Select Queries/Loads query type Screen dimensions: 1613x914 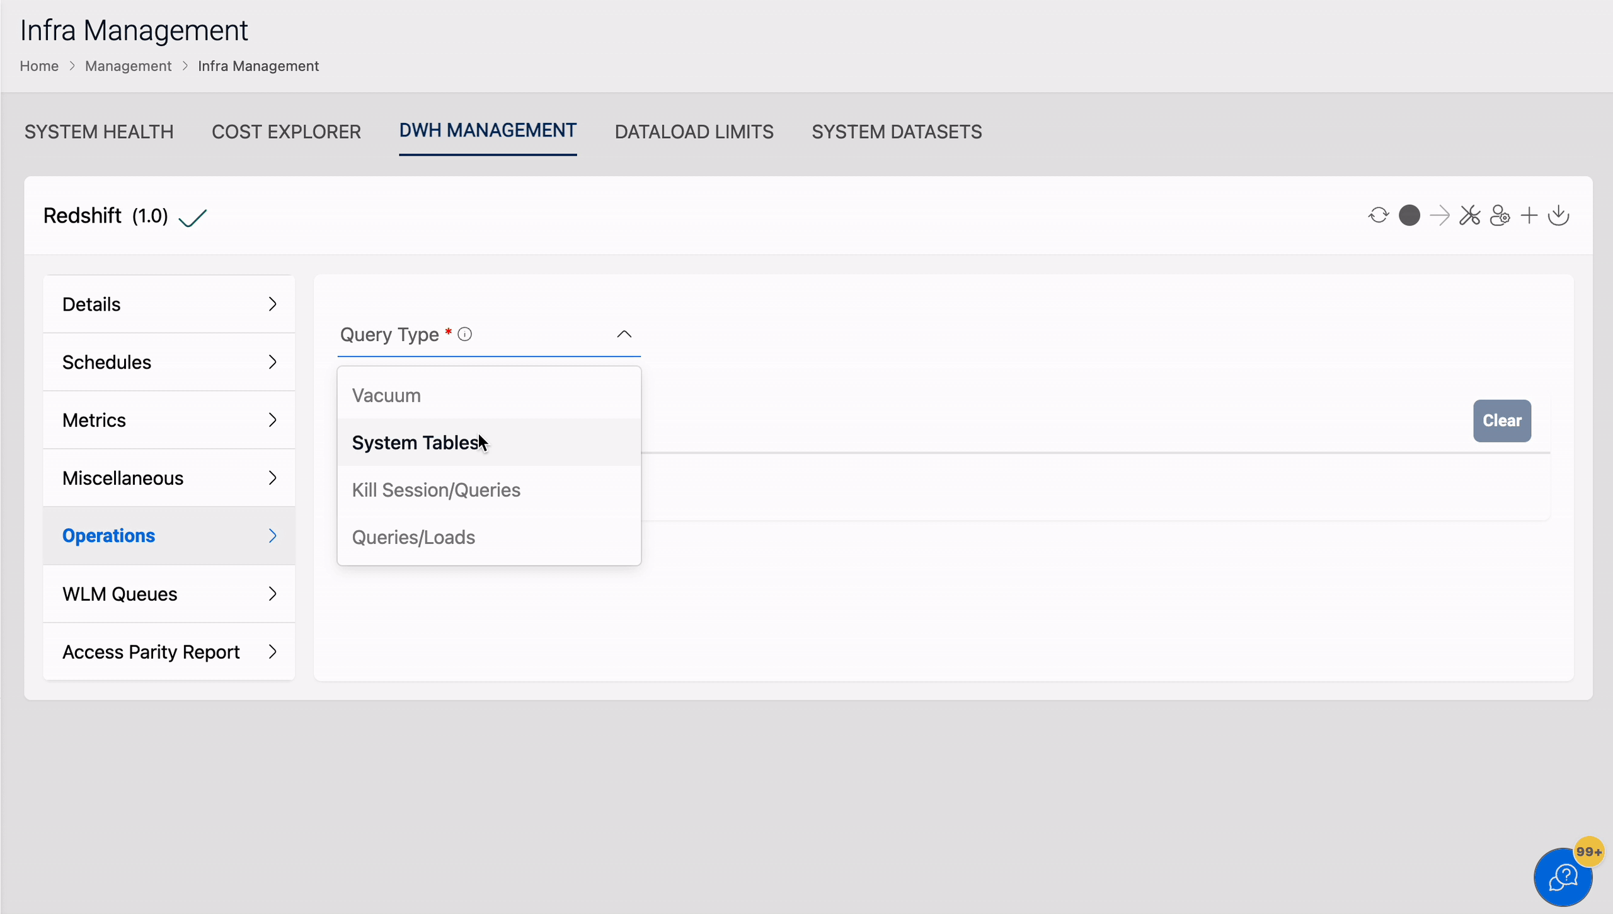tap(413, 537)
